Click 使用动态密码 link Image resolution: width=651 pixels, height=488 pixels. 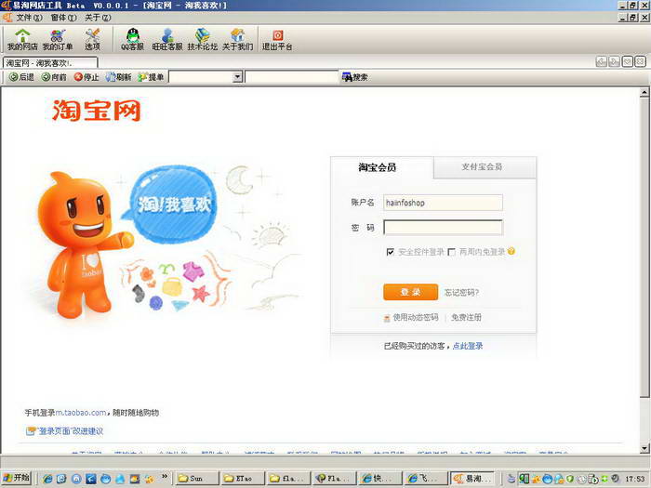click(x=416, y=318)
